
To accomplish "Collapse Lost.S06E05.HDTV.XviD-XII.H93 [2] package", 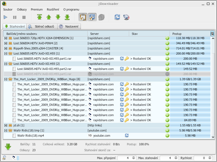I will 6,64.
